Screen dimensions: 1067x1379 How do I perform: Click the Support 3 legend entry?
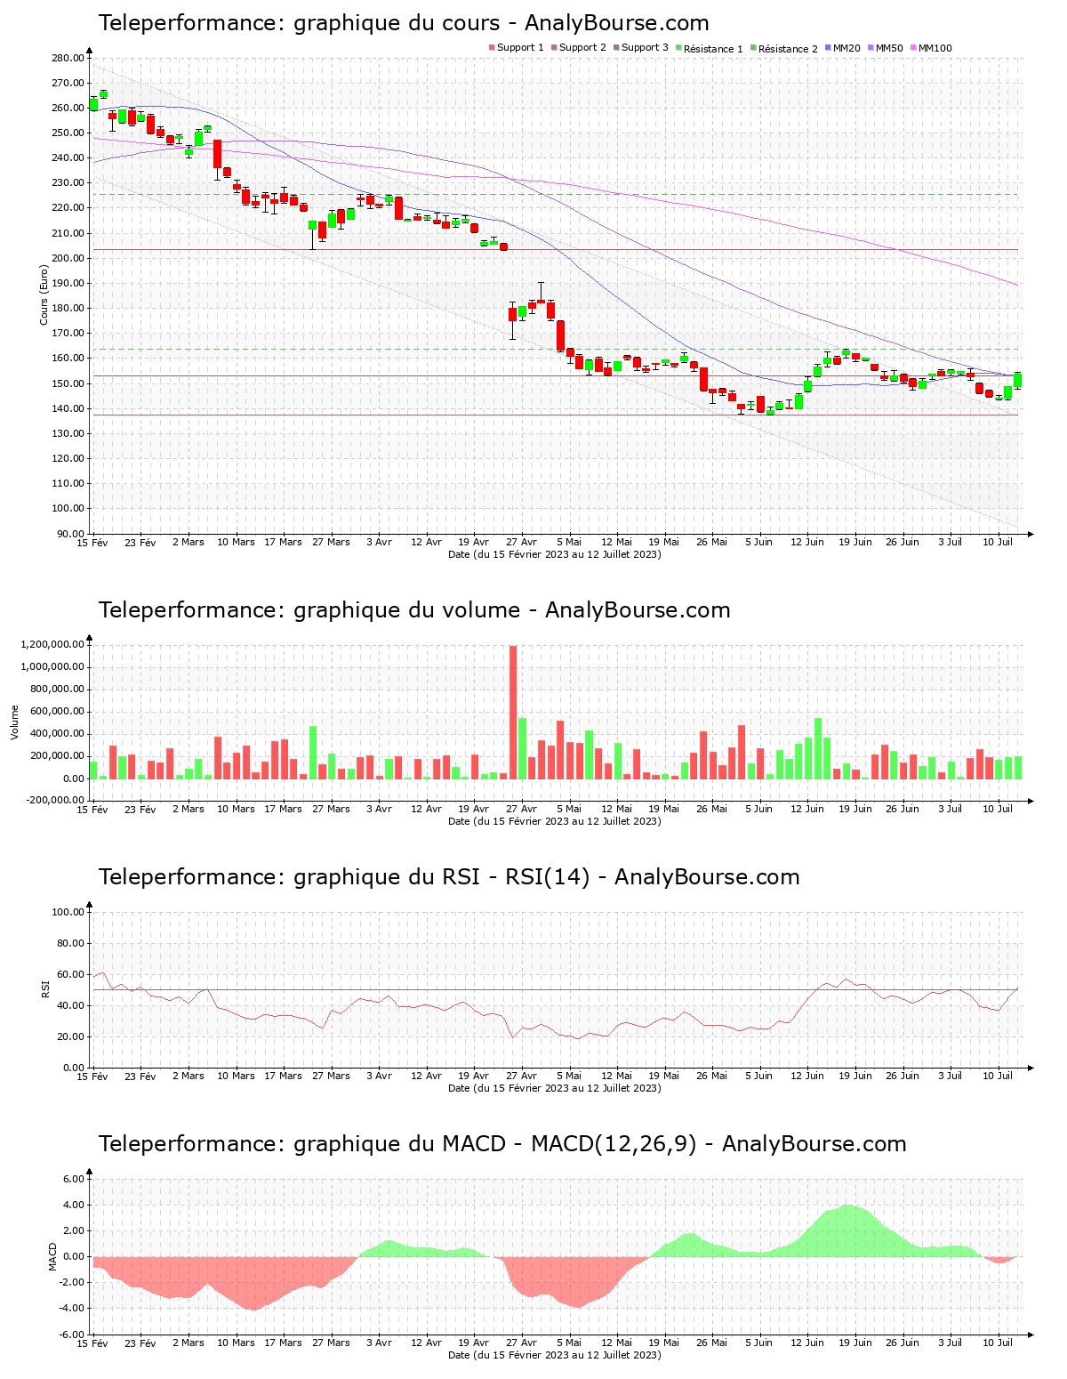click(x=640, y=48)
